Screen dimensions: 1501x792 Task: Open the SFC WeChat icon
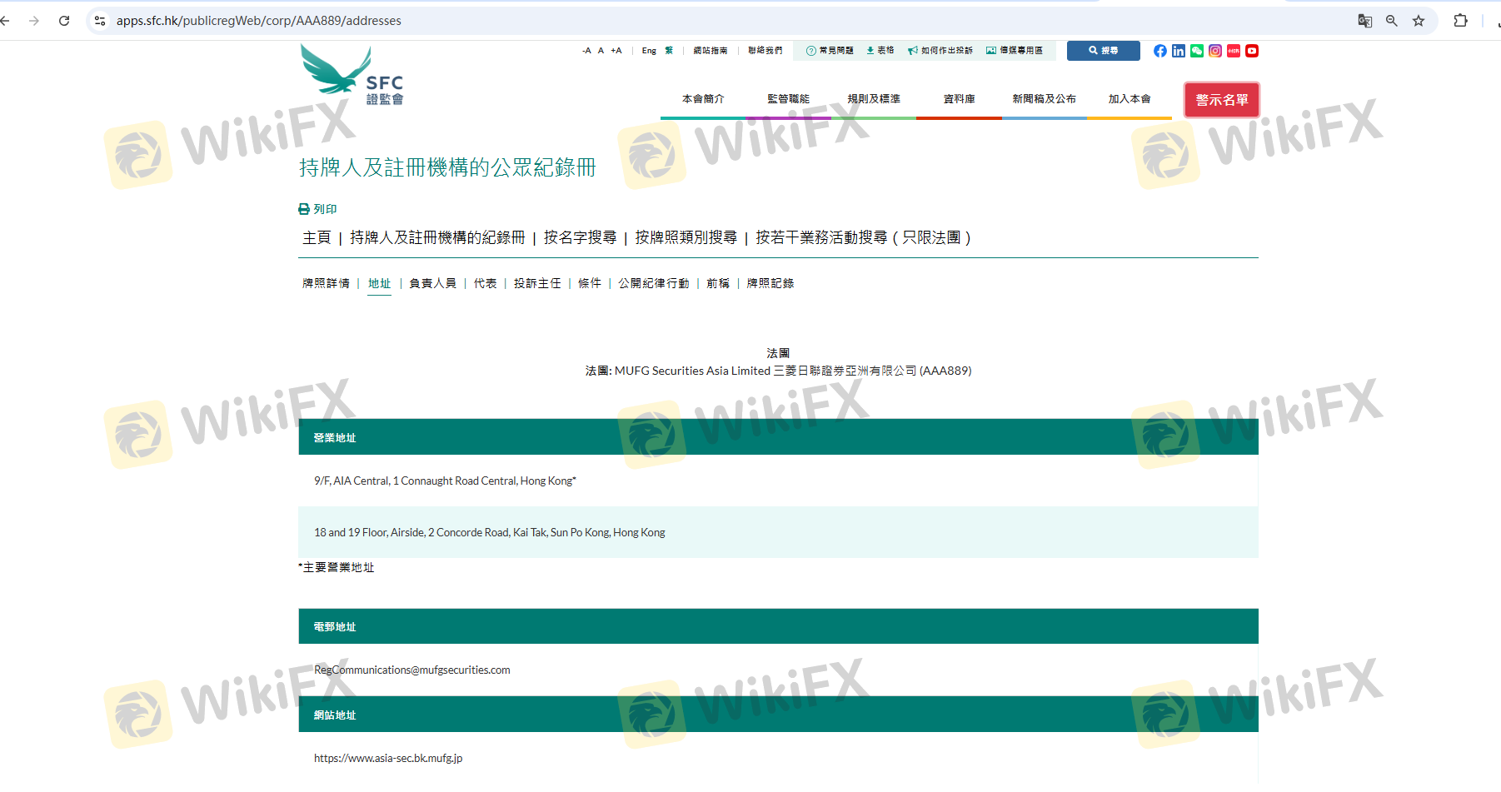1197,51
